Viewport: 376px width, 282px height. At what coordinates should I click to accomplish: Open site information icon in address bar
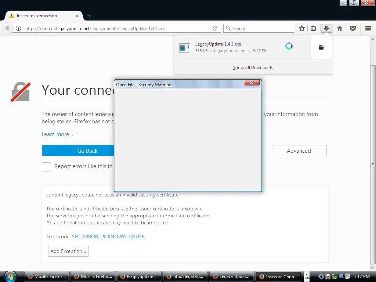click(18, 28)
